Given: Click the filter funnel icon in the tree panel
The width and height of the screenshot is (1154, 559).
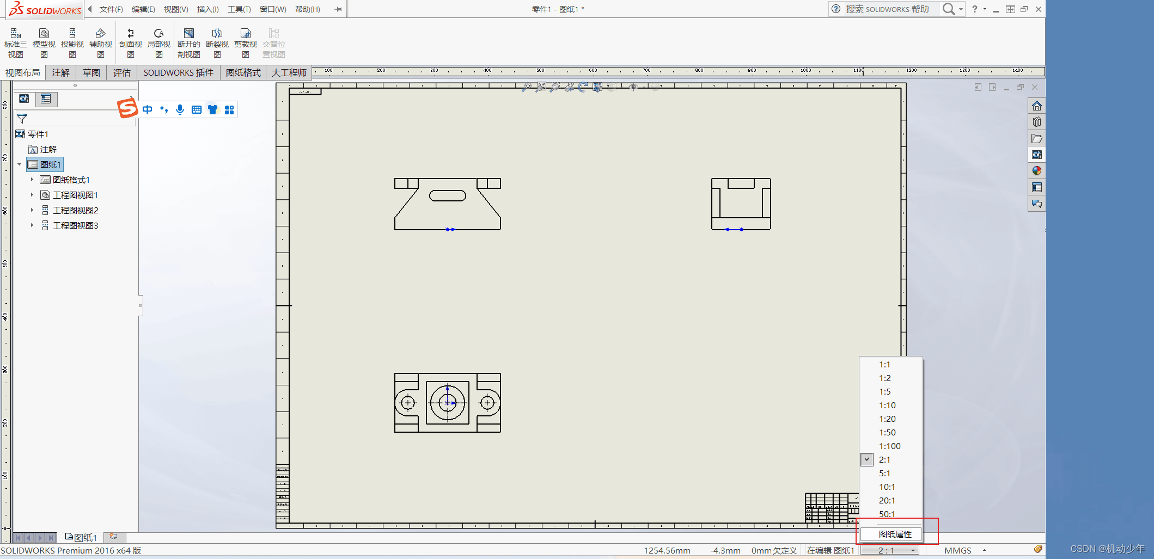Looking at the screenshot, I should click(22, 118).
